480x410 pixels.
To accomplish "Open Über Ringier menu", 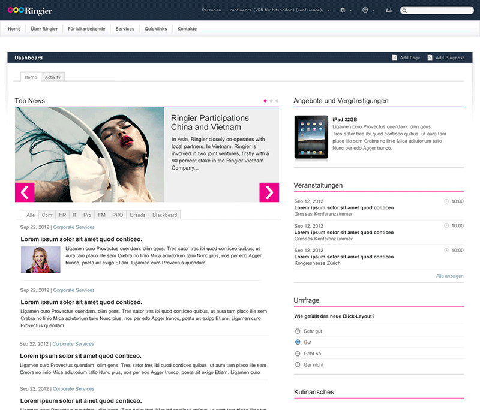I will click(44, 29).
